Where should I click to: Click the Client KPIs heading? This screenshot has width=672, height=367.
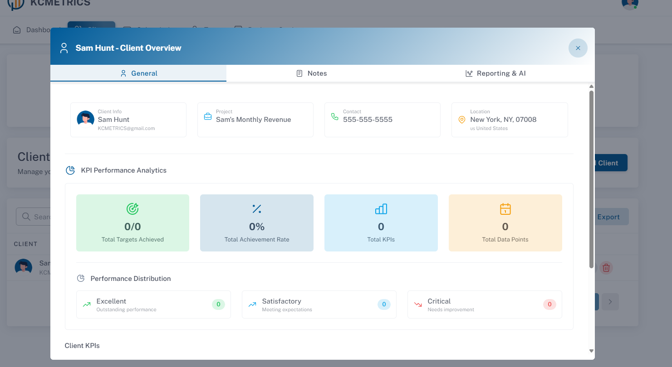coord(82,346)
